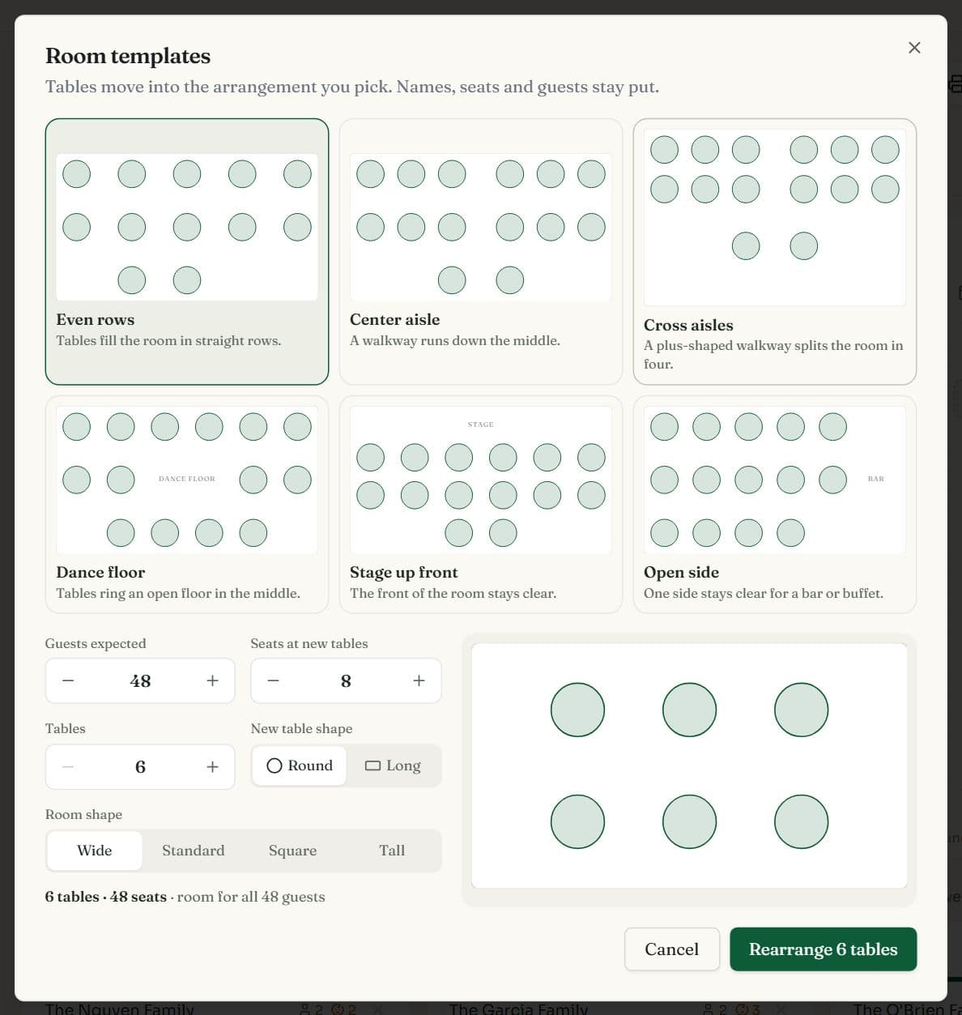The height and width of the screenshot is (1015, 962).
Task: Click The Nguyen Family in background window
Action: click(120, 1009)
